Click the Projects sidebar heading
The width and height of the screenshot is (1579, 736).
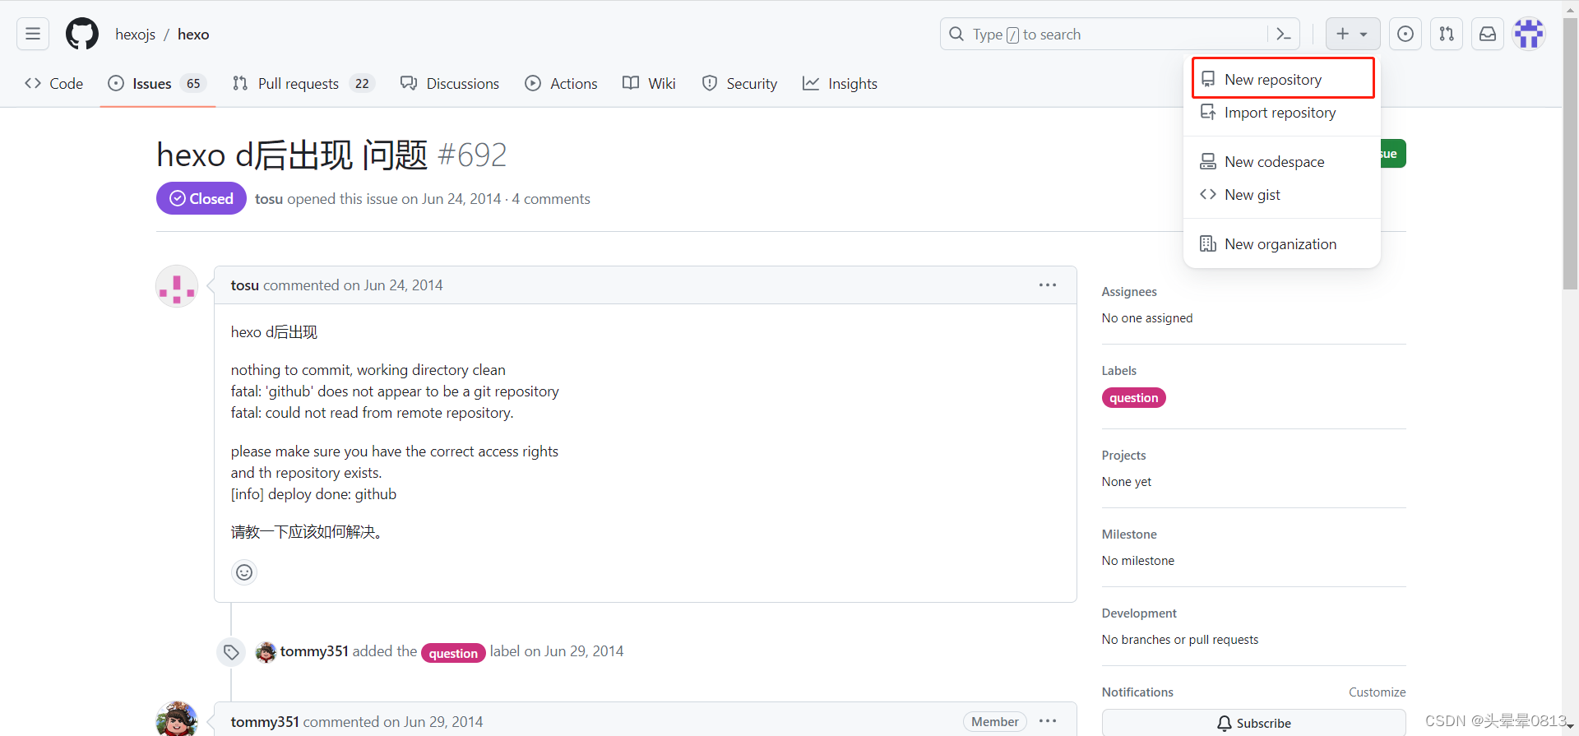pyautogui.click(x=1123, y=456)
